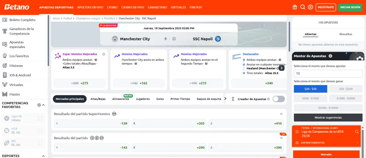Image resolution: width=366 pixels, height=158 pixels.
Task: Collapse the Resultado del partido SuperMomios section
Action: pos(281,114)
